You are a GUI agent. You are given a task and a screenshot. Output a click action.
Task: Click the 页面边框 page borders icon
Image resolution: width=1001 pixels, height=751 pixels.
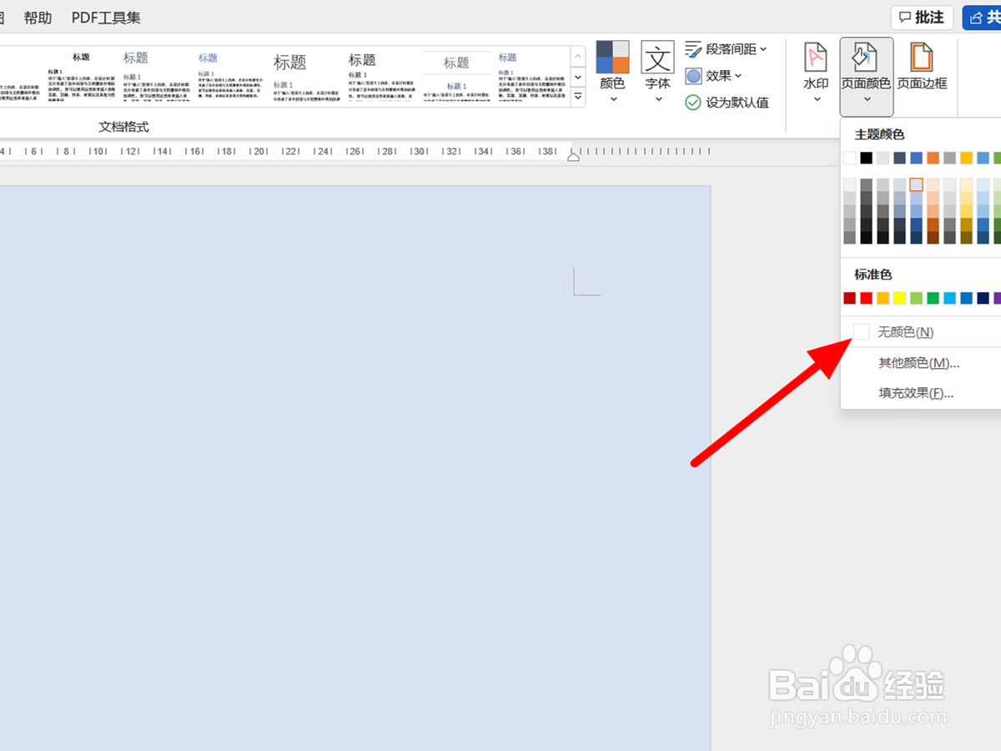(922, 58)
